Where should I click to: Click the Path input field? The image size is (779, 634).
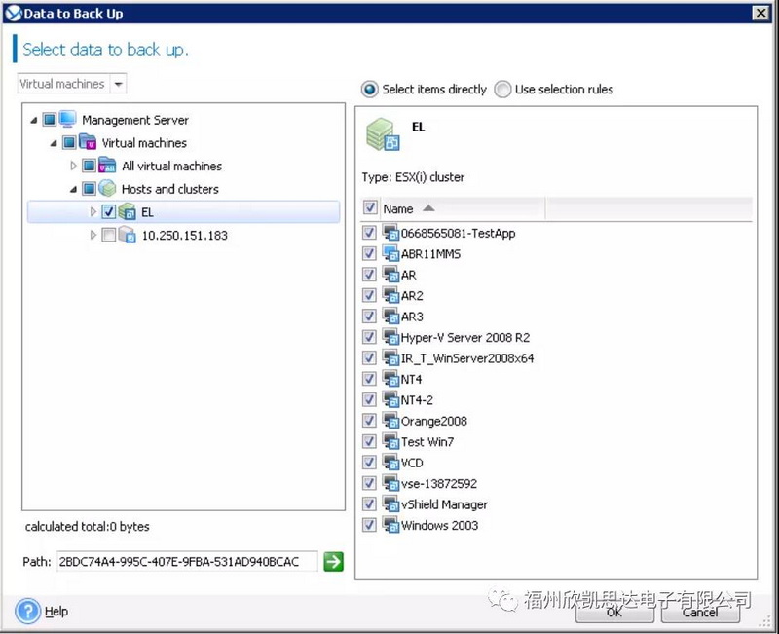click(x=186, y=562)
